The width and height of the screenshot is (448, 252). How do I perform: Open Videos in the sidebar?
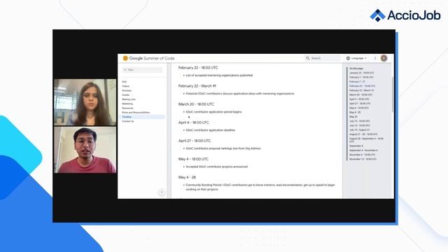[126, 86]
